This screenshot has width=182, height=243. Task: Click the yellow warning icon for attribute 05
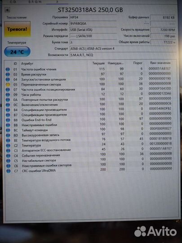point(8,85)
